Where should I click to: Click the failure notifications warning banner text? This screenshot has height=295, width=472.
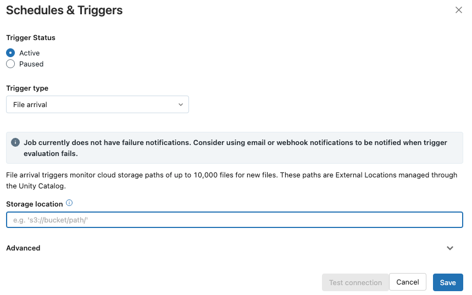point(235,148)
